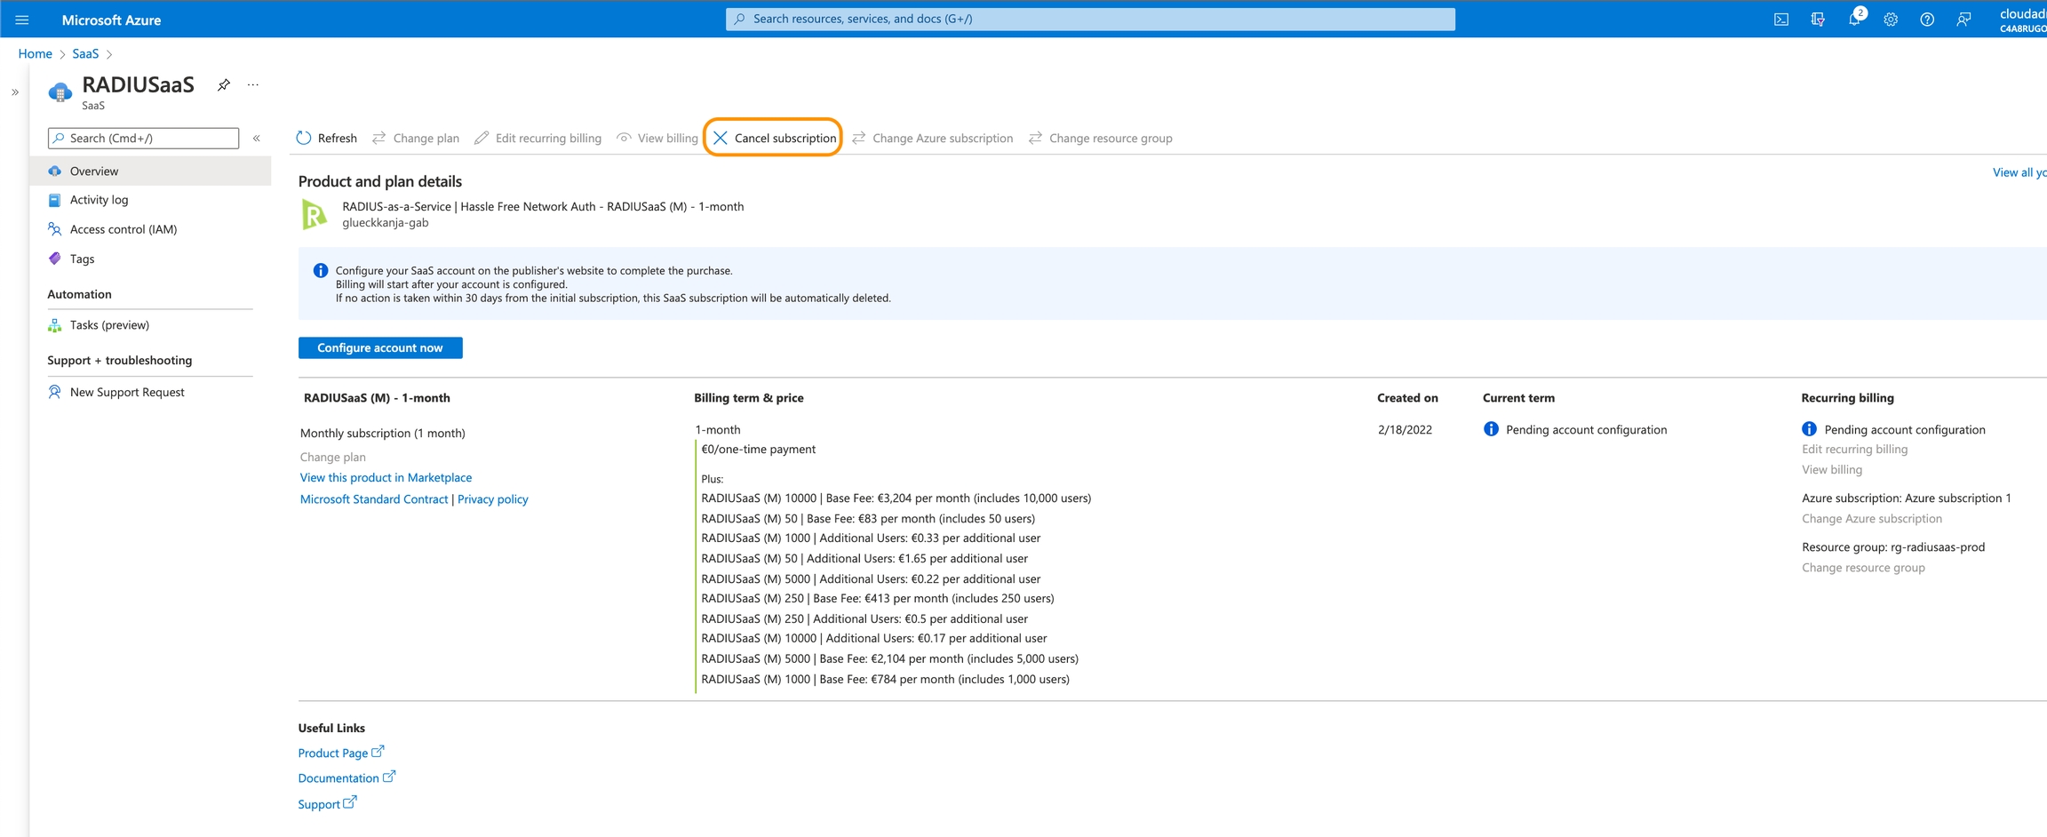The height and width of the screenshot is (837, 2047).
Task: Click the Configure account now button
Action: click(x=380, y=347)
